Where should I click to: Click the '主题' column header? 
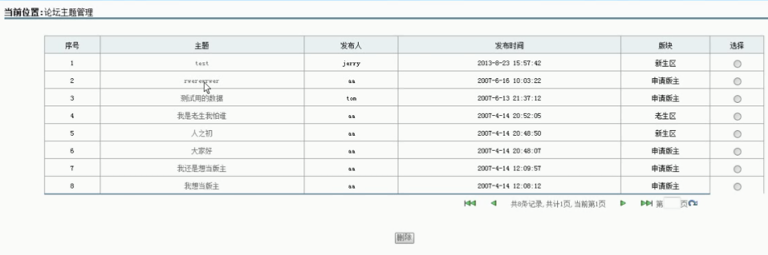pos(202,45)
